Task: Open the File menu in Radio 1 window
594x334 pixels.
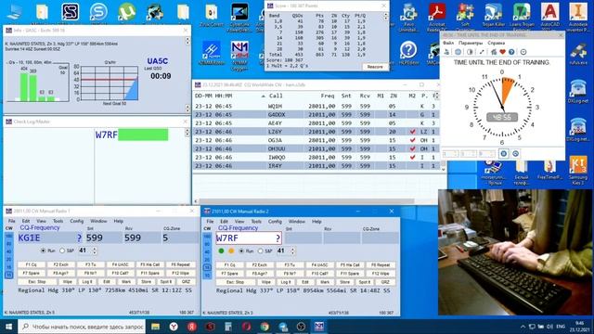Action: click(x=12, y=221)
